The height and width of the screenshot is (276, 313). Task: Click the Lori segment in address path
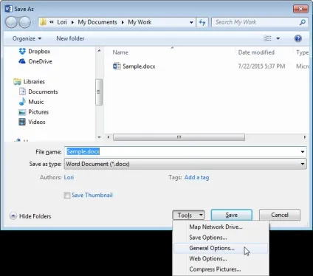click(62, 22)
